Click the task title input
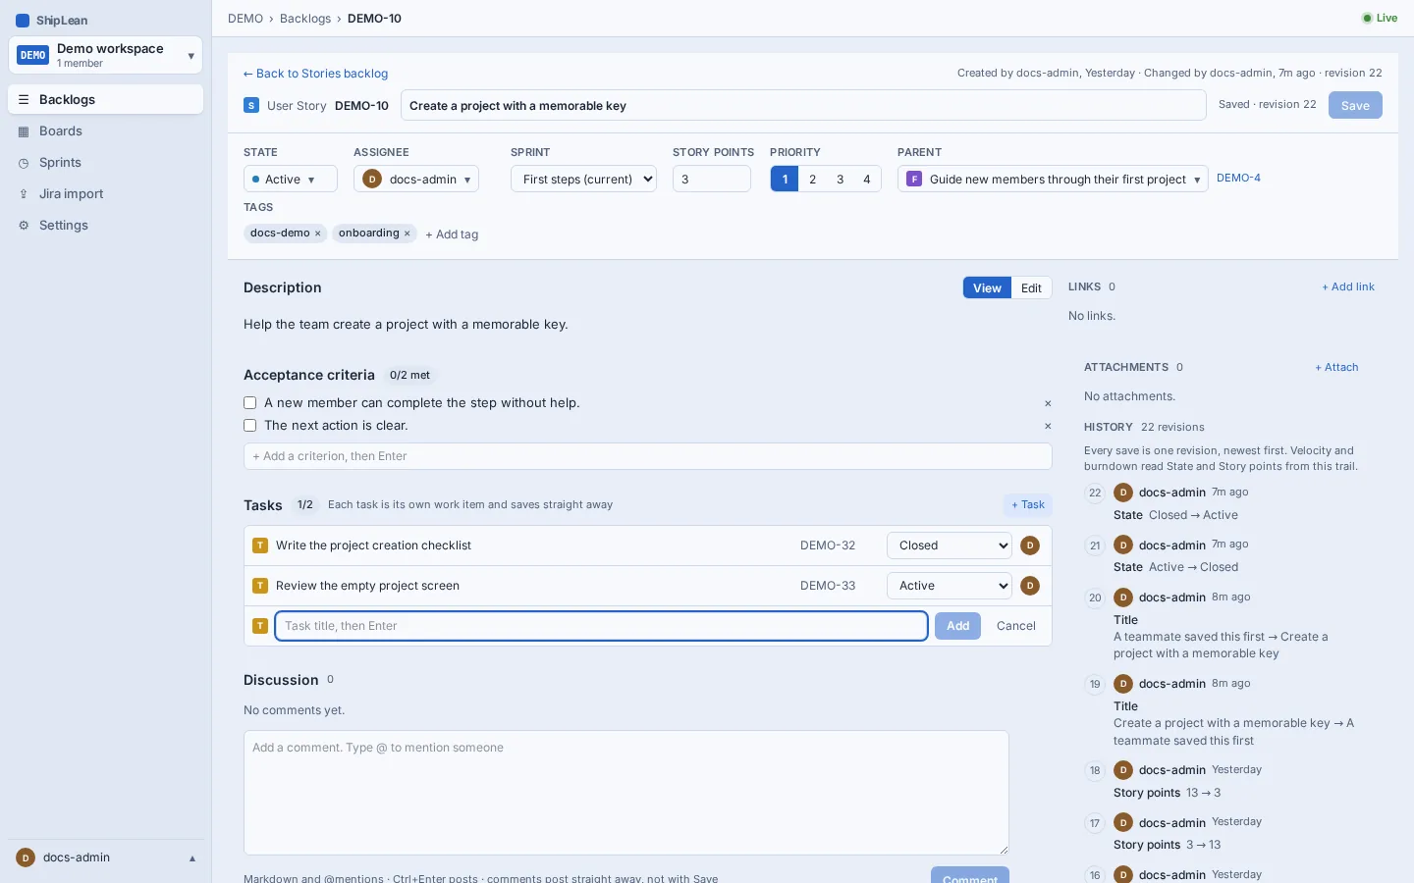Image resolution: width=1414 pixels, height=883 pixels. pyautogui.click(x=602, y=626)
